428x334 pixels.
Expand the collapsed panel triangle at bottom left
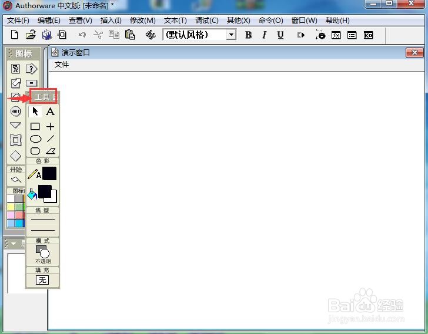[x=14, y=243]
